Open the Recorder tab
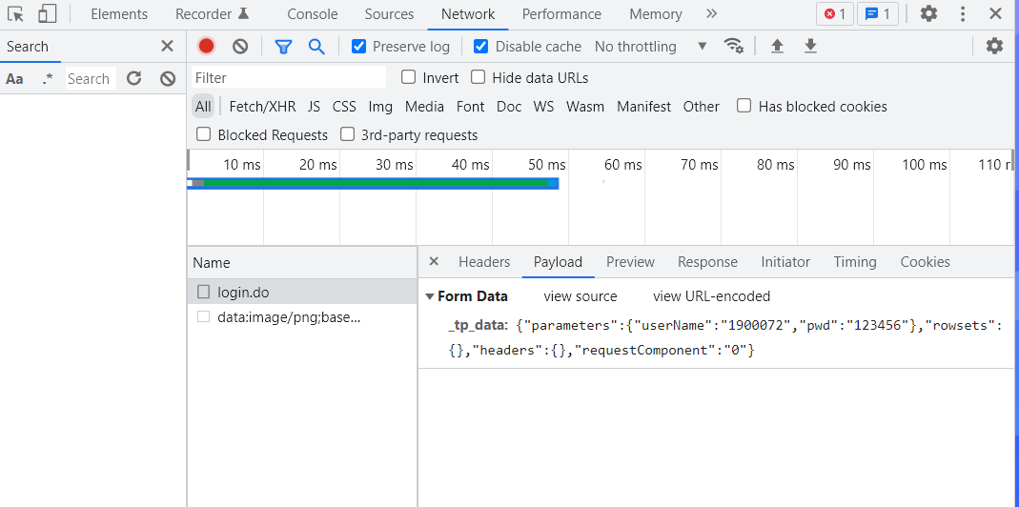 [213, 13]
